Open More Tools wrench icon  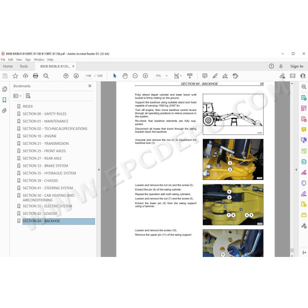click(x=304, y=226)
